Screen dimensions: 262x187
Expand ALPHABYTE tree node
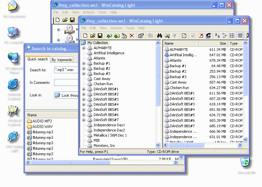coord(84,48)
